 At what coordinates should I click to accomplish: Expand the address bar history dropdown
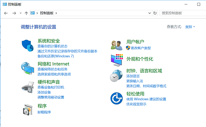[149, 13]
